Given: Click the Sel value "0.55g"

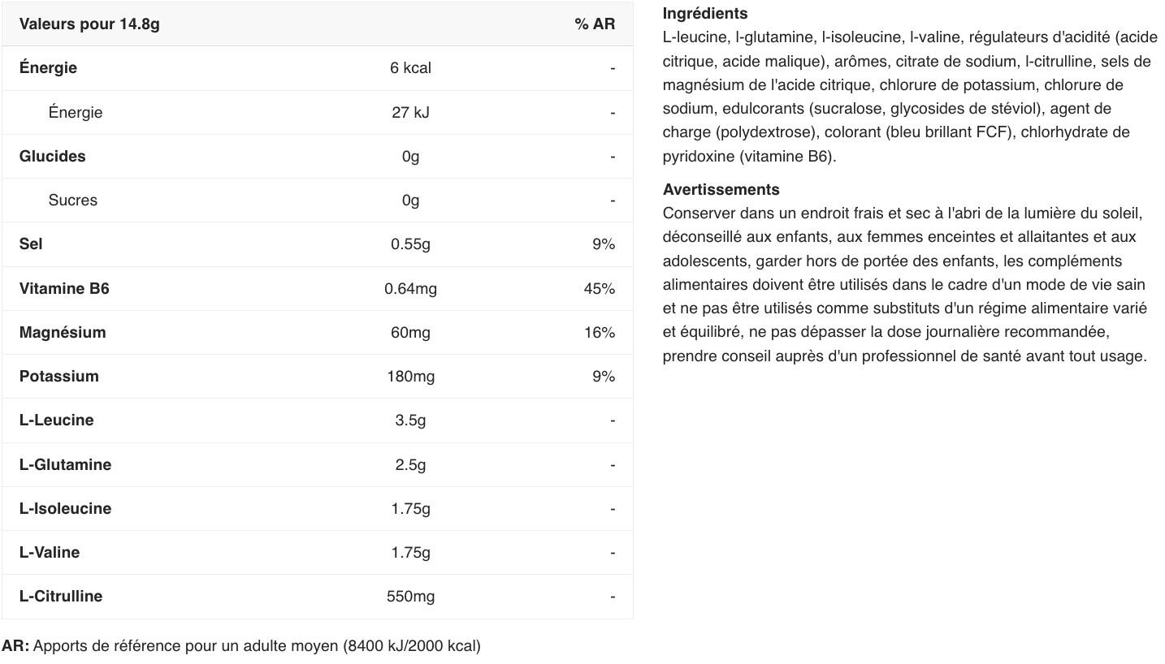Looking at the screenshot, I should pyautogui.click(x=410, y=244).
